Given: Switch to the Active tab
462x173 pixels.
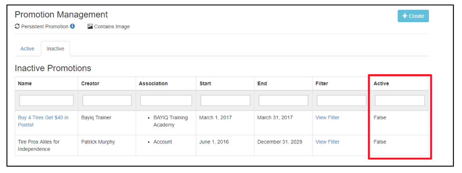Looking at the screenshot, I should pyautogui.click(x=27, y=49).
